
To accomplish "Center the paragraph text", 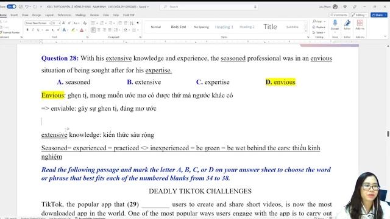I will (99, 30).
